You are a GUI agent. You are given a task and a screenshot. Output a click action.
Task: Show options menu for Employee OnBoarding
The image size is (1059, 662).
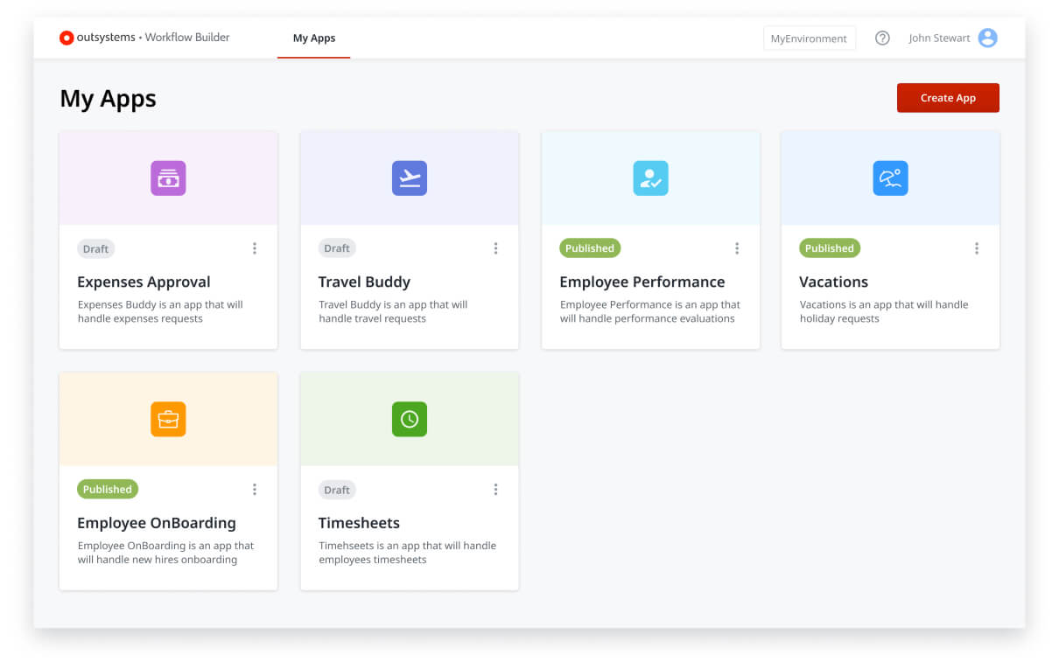pyautogui.click(x=255, y=490)
